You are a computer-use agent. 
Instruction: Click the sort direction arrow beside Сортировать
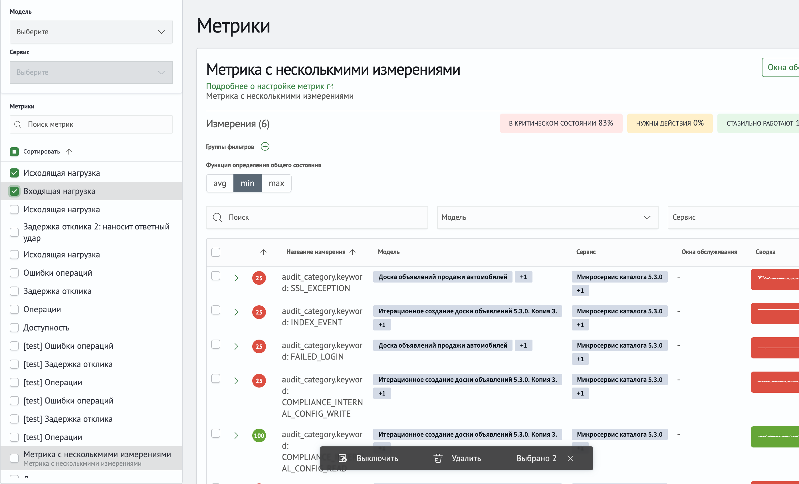coord(69,152)
